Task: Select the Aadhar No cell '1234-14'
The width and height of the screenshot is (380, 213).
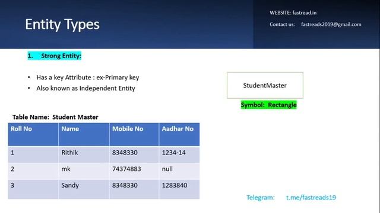Action: (x=179, y=154)
